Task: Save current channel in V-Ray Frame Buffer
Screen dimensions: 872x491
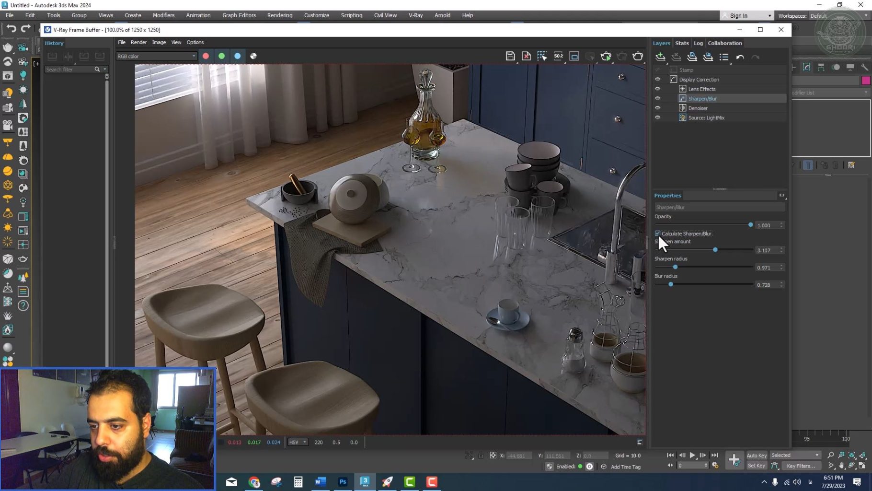Action: coord(510,56)
